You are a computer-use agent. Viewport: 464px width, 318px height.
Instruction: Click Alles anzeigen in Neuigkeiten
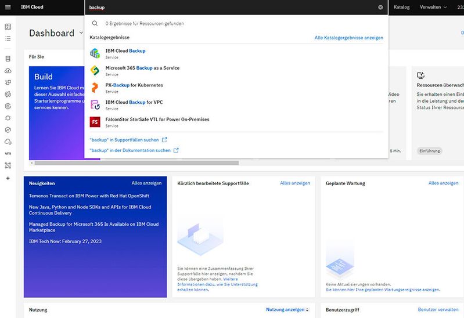point(146,183)
